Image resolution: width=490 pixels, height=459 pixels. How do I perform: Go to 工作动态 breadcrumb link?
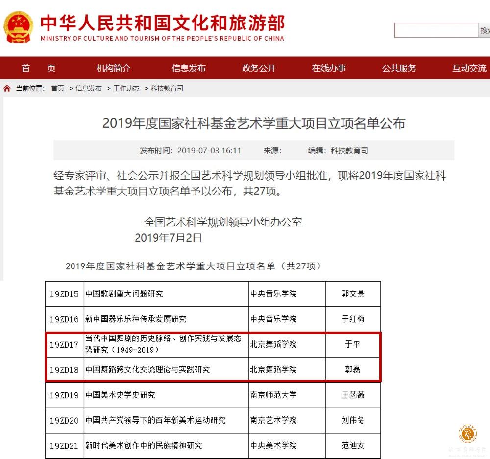point(126,89)
